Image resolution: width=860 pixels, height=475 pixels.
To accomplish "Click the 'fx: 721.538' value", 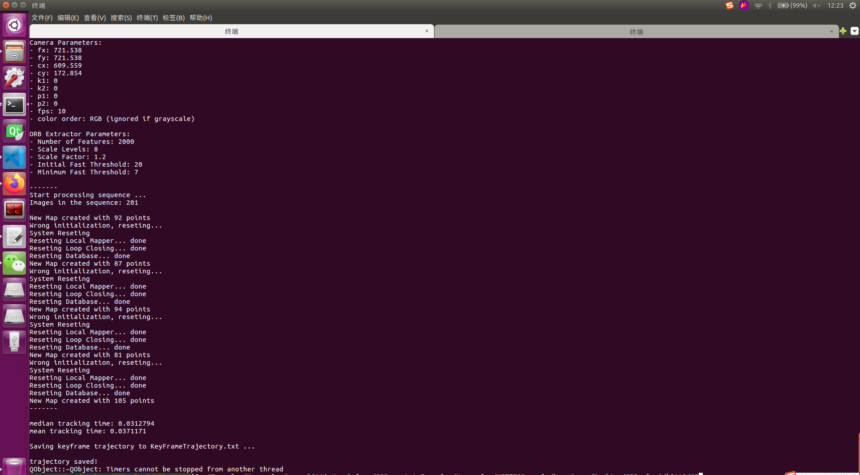I will click(60, 50).
